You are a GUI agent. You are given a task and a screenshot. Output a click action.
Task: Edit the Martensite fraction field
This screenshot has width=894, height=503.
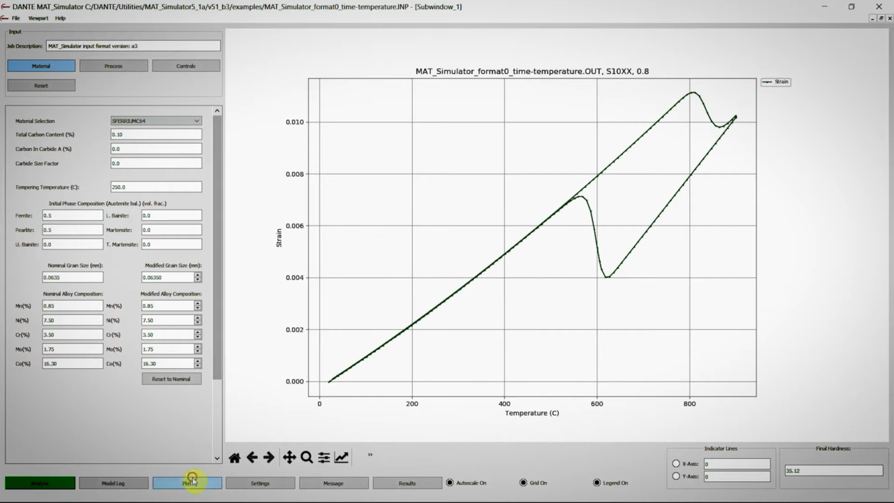point(171,230)
